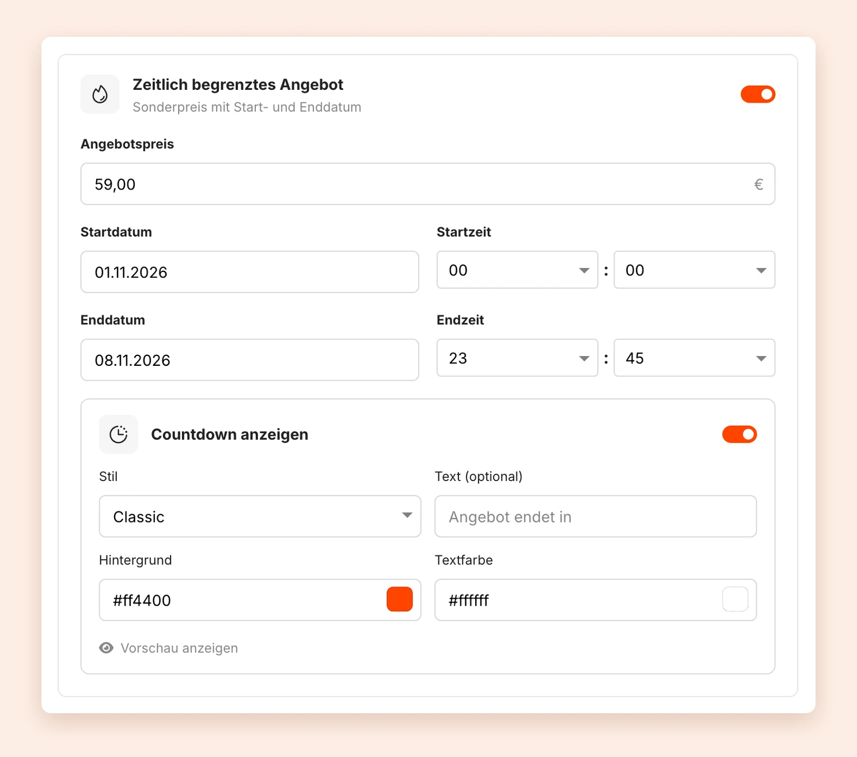Pick the orange Hintergrund color swatch
Viewport: 857px width, 757px height.
400,599
